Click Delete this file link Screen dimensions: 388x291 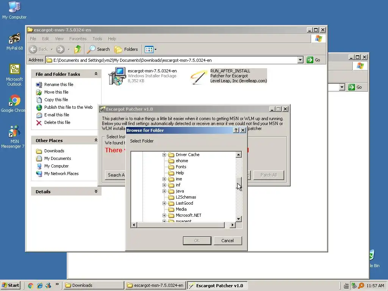(x=57, y=122)
